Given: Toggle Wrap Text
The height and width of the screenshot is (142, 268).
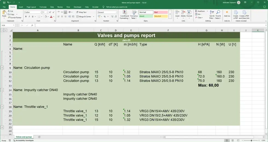Looking at the screenshot, I should tap(81, 12).
